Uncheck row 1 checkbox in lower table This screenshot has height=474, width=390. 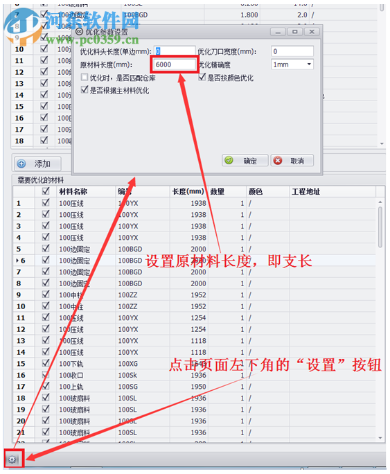coord(46,202)
